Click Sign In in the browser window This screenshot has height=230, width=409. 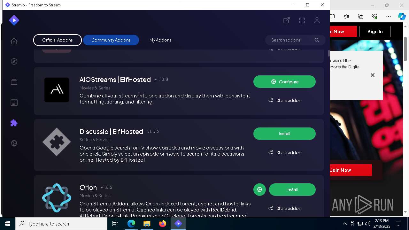375,31
